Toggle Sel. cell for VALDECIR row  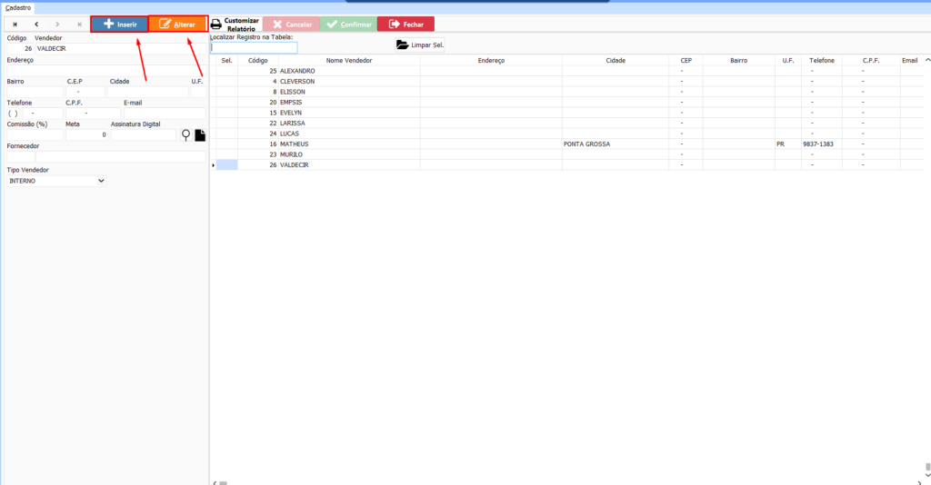click(226, 164)
